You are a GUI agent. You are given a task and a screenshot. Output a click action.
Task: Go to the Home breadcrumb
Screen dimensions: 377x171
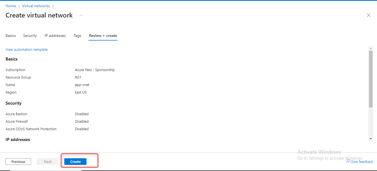pos(11,6)
